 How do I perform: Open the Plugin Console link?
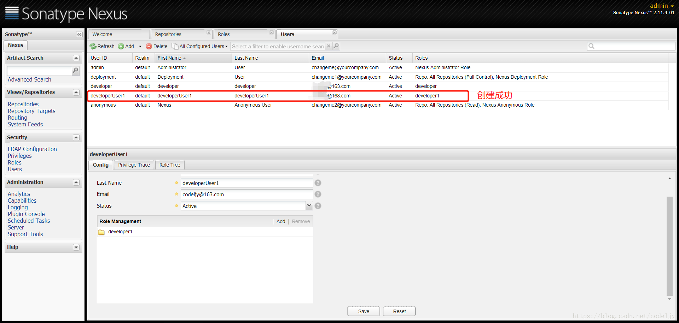pos(26,214)
